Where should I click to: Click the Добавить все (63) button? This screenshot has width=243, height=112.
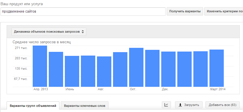click(x=223, y=105)
